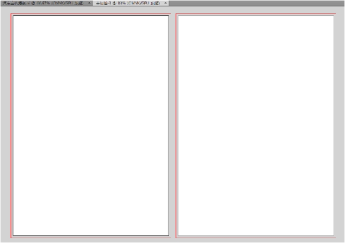345x243 pixels.
Task: Click the red bleed line above right artboard
Action: coord(256,14)
